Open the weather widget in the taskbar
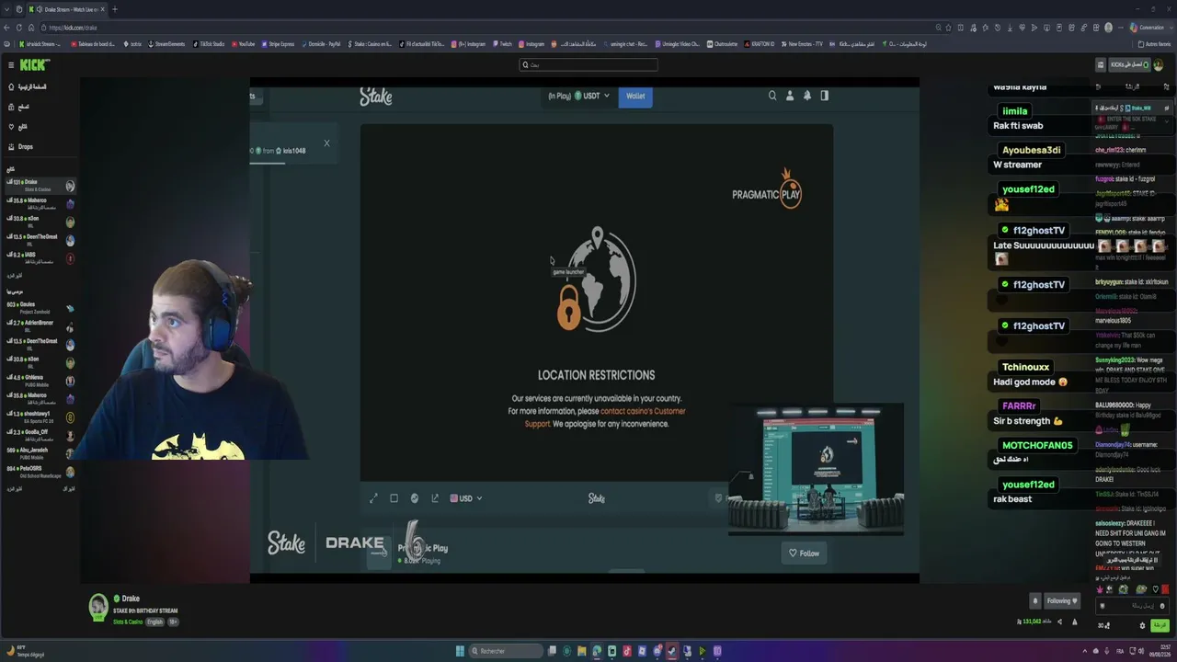The height and width of the screenshot is (662, 1177). pos(26,651)
